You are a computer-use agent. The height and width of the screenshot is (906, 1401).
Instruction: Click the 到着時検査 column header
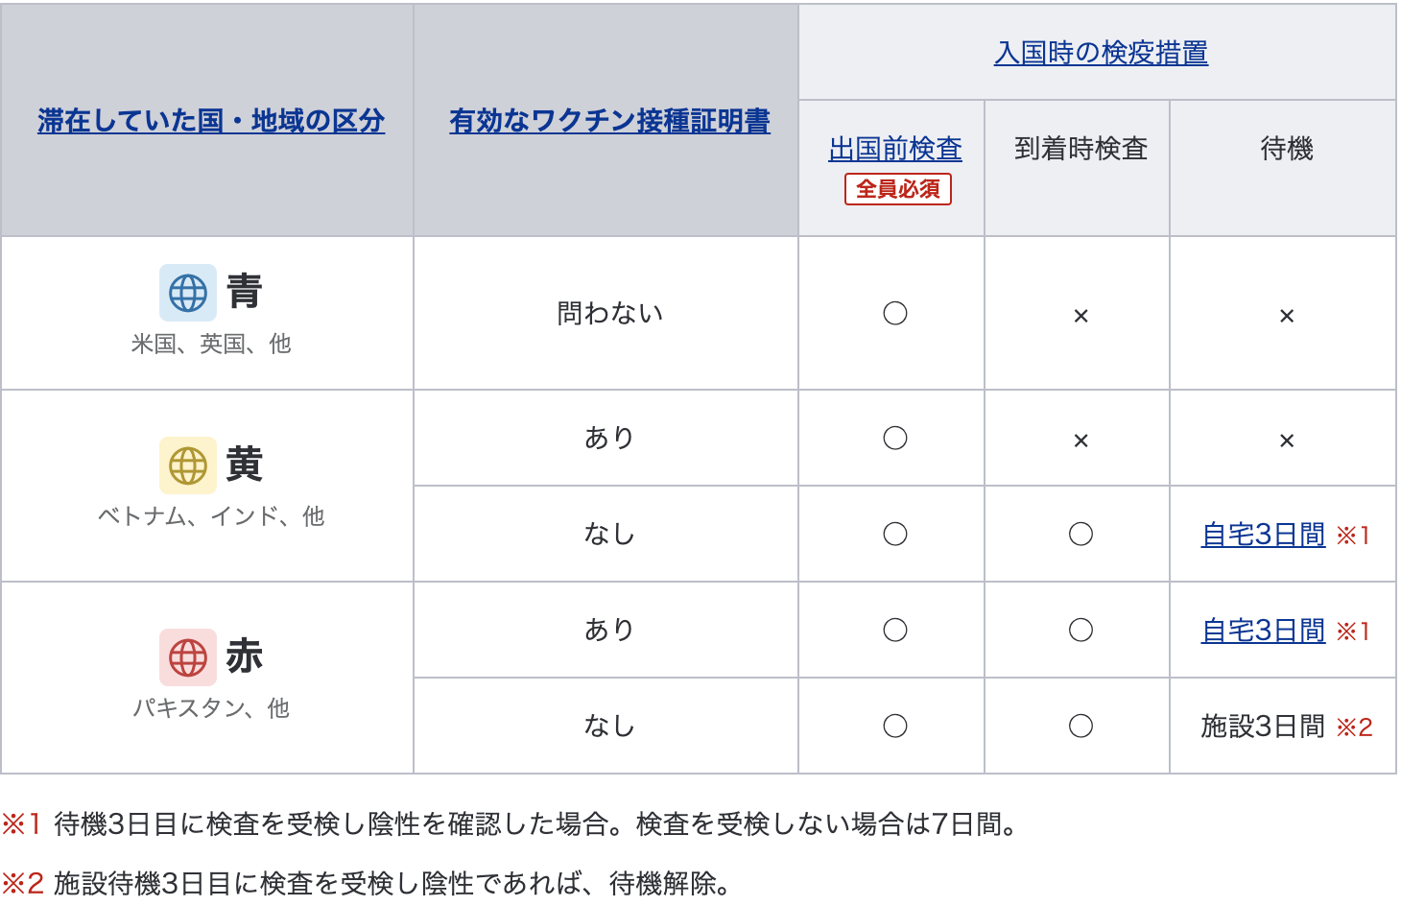1080,149
